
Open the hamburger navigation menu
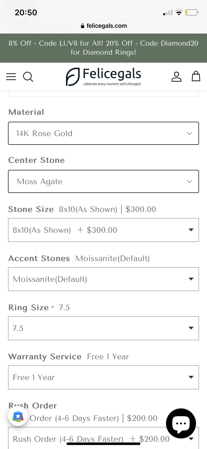coord(11,77)
